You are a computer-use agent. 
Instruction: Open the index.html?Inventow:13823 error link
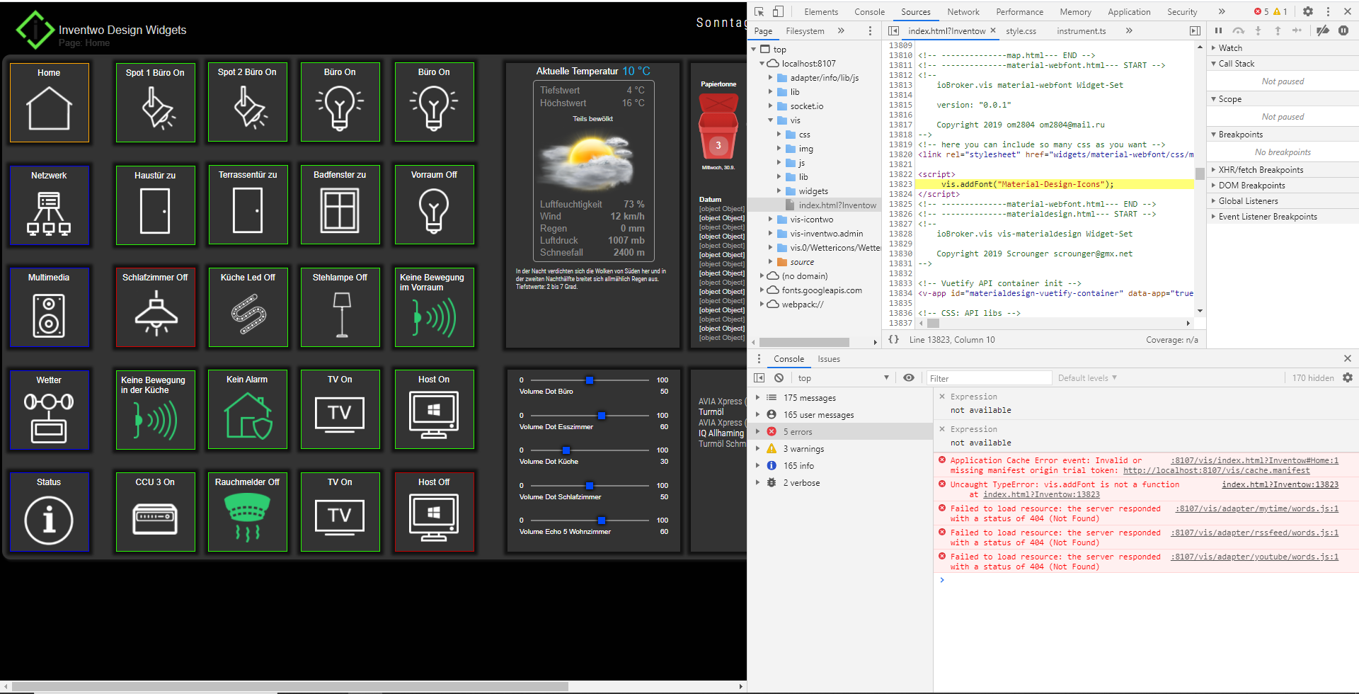click(1280, 485)
